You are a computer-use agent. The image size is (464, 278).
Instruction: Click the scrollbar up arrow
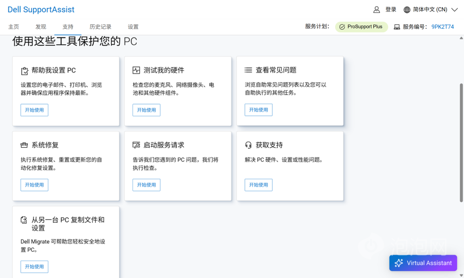[461, 38]
